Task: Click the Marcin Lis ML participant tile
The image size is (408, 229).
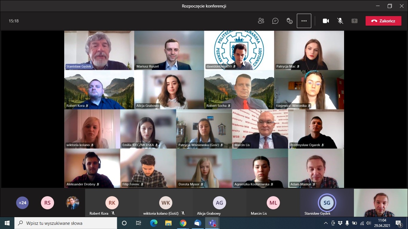Action: tap(273, 203)
